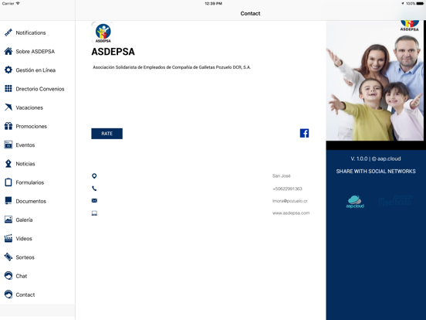Screen dimensions: 426x320
Task: Open www.asdepsa.com website link
Action: pyautogui.click(x=291, y=213)
